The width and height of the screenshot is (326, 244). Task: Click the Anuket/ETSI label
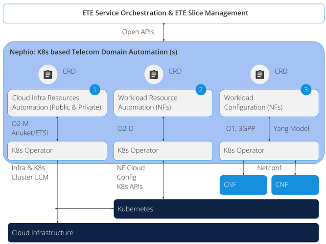30,133
